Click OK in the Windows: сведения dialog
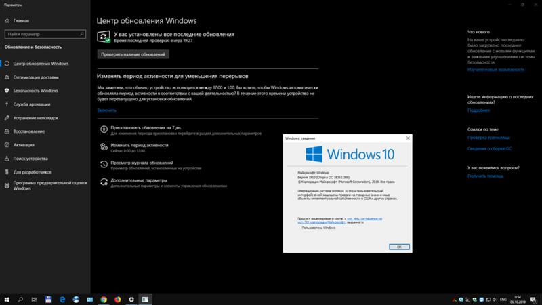The width and height of the screenshot is (542, 305). [x=399, y=247]
